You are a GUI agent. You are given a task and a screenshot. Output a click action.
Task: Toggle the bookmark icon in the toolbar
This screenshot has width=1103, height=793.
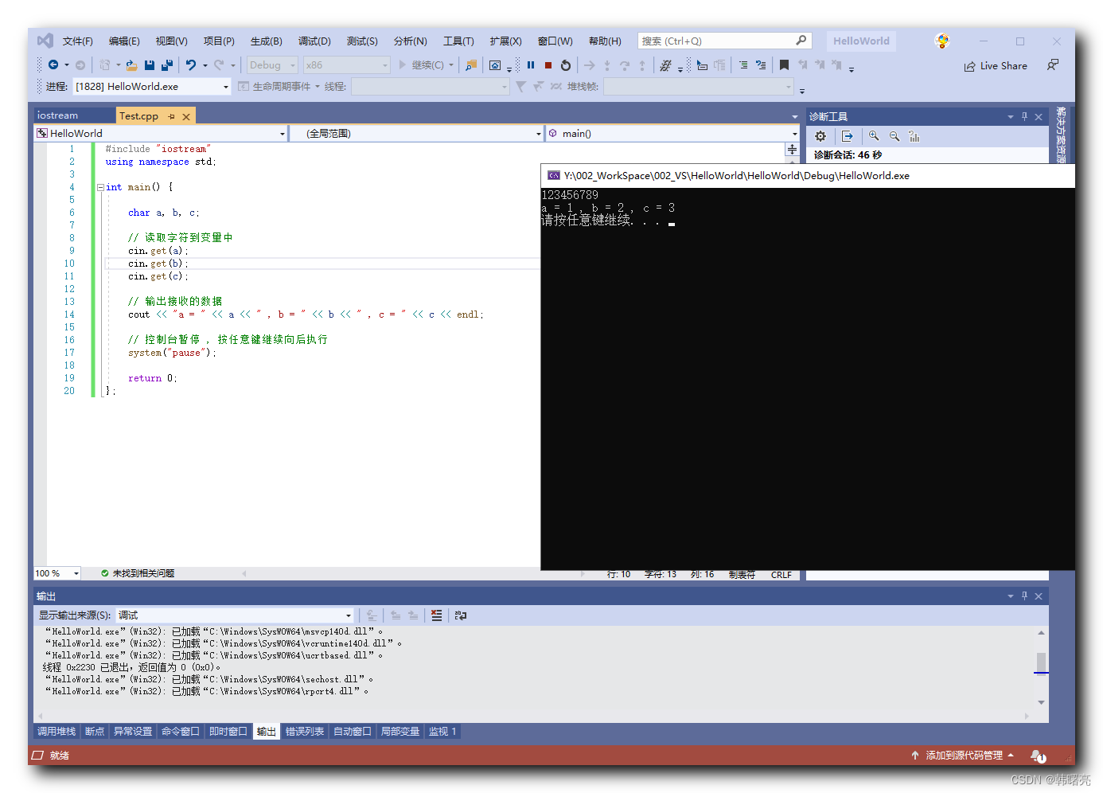(x=784, y=65)
